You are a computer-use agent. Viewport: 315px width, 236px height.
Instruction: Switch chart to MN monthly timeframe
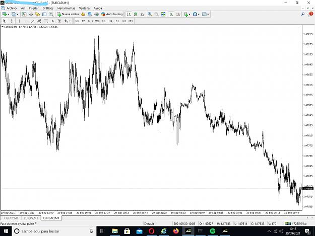pyautogui.click(x=131, y=21)
